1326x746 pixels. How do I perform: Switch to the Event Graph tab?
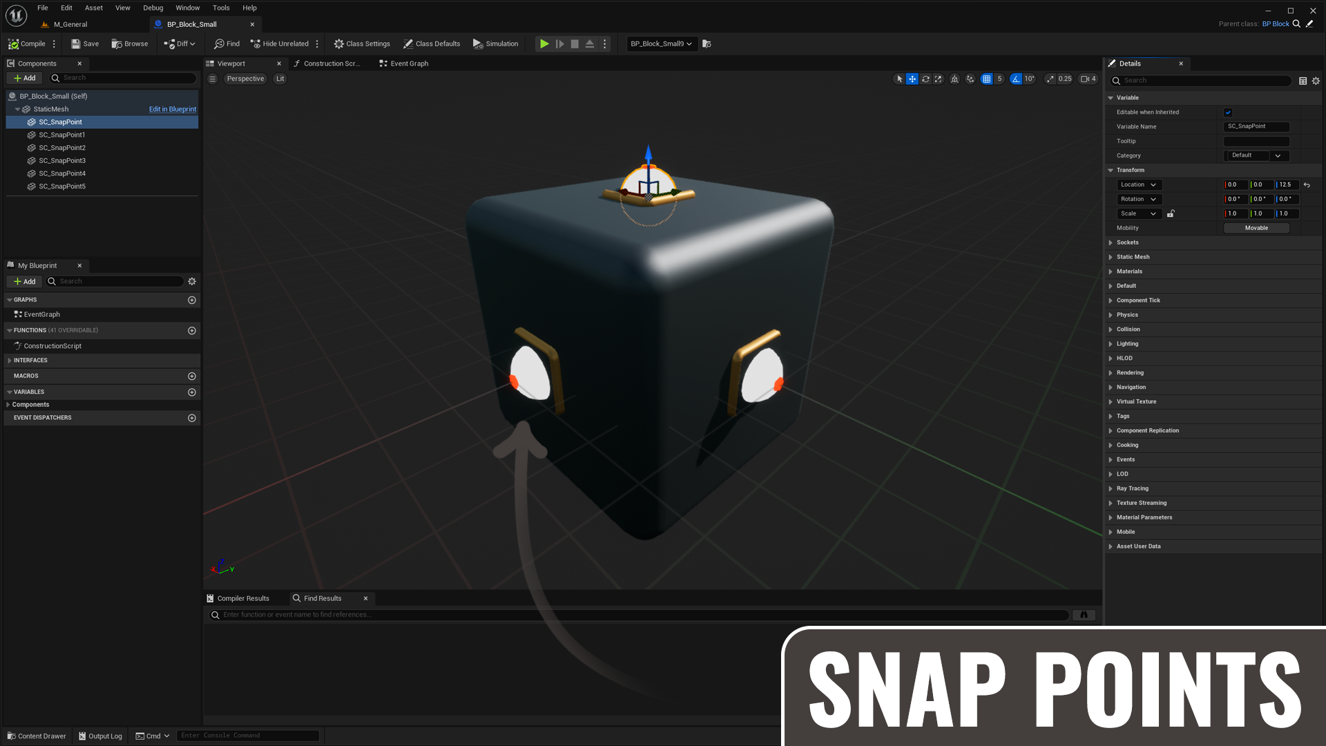click(408, 64)
